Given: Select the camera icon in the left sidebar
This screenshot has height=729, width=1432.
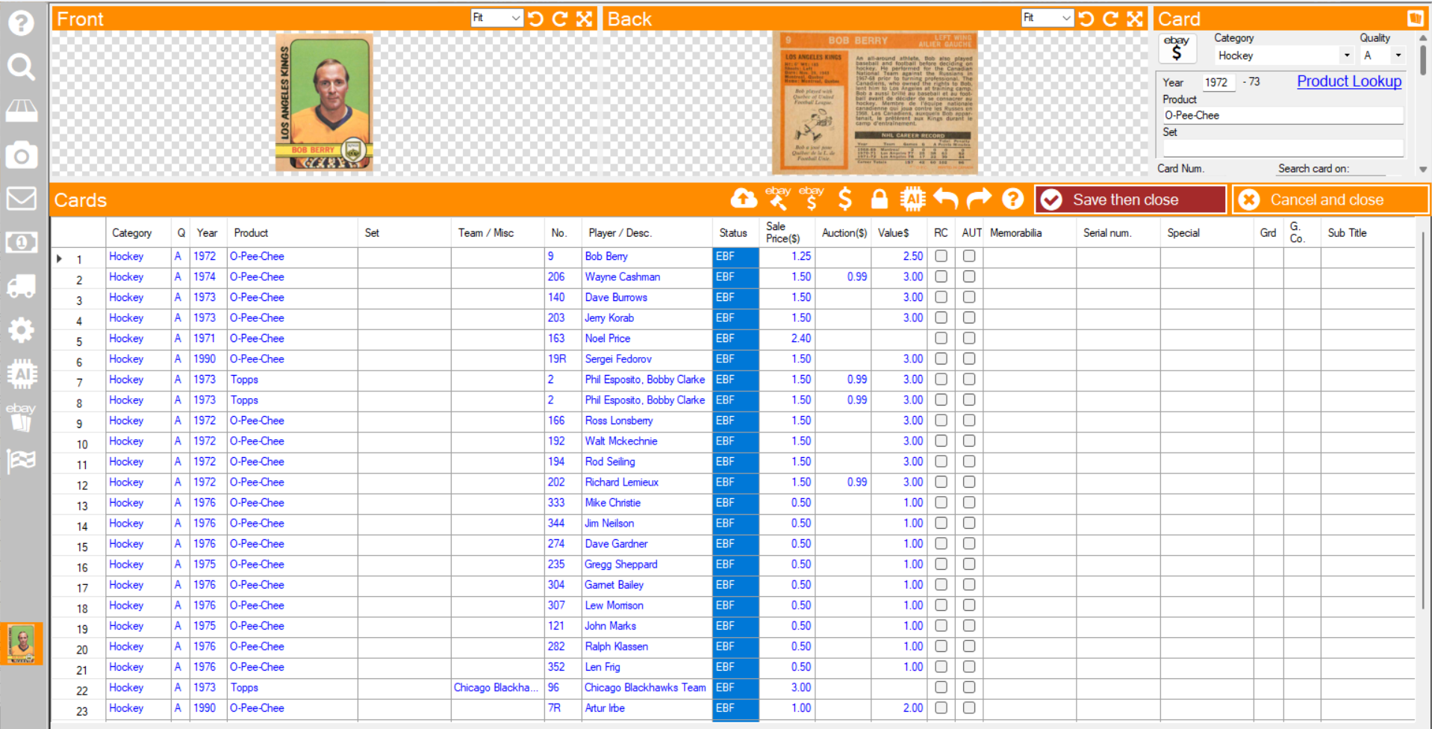Looking at the screenshot, I should tap(21, 155).
